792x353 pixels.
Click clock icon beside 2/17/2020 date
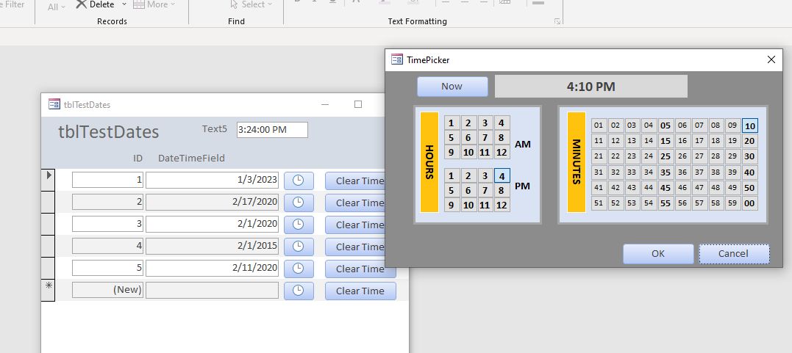(299, 203)
